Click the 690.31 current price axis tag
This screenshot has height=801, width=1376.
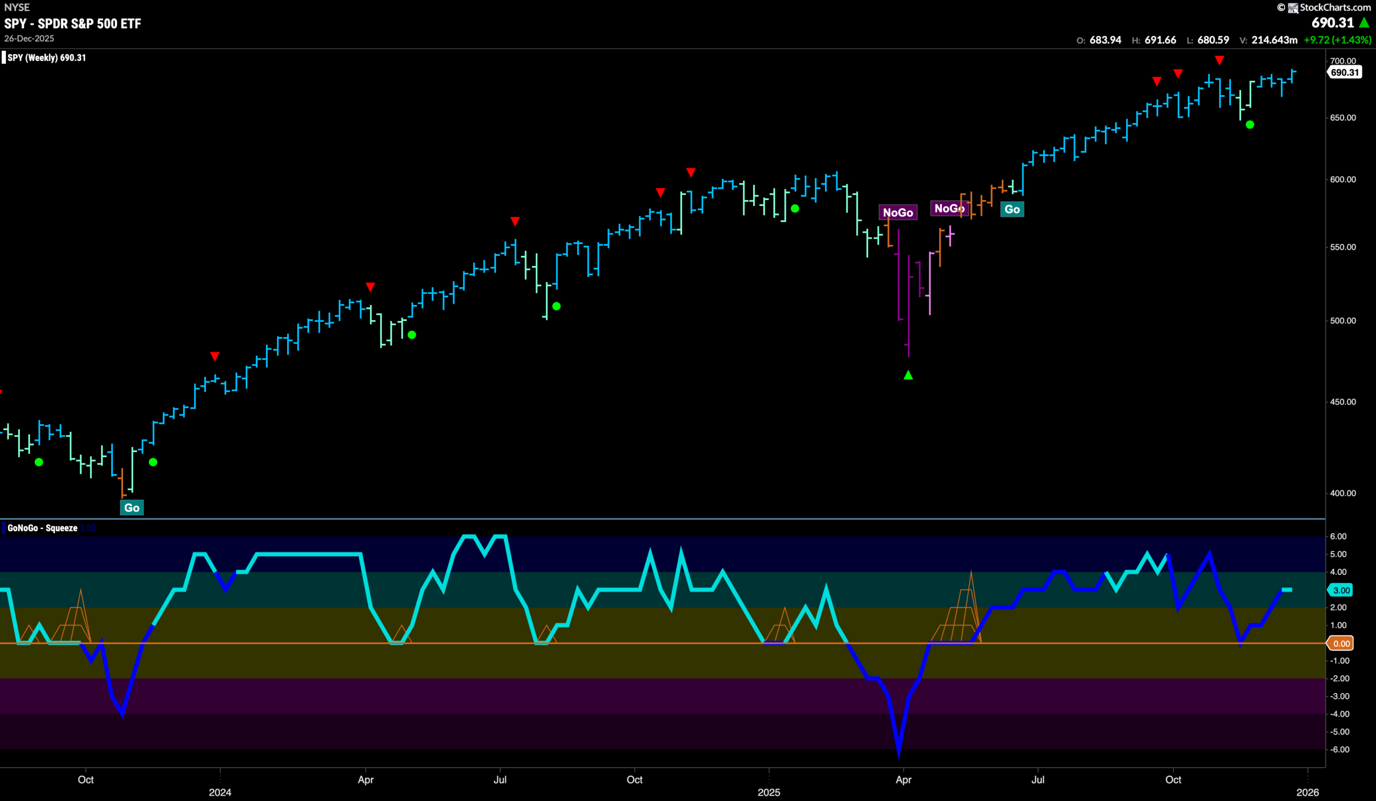(1344, 72)
